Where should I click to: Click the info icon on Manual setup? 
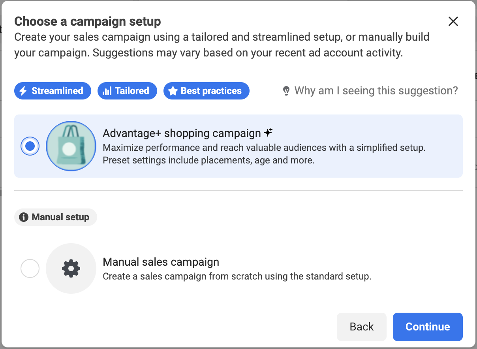pyautogui.click(x=24, y=217)
